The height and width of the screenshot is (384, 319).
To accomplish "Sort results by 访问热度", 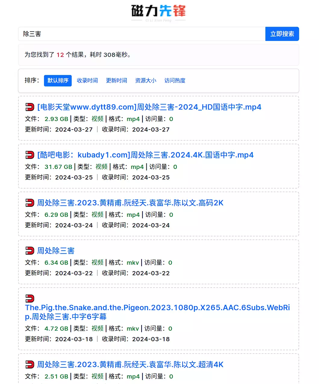I will click(x=175, y=81).
